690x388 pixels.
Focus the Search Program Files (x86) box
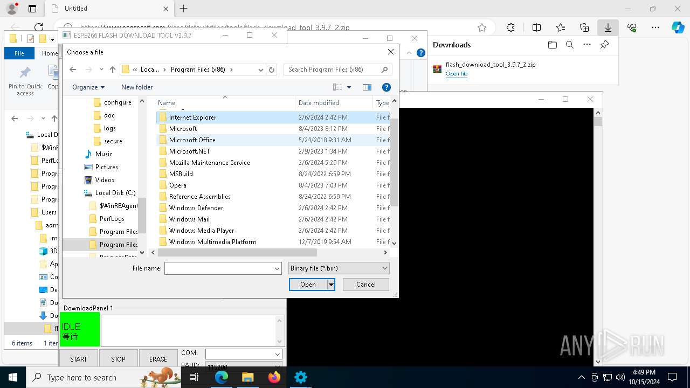tap(337, 70)
